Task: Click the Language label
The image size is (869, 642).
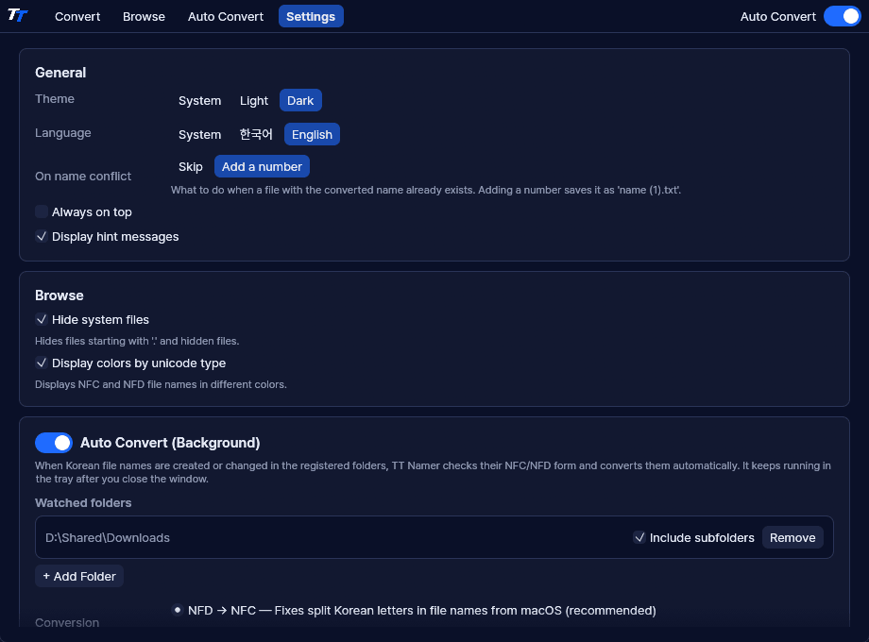Action: point(63,133)
